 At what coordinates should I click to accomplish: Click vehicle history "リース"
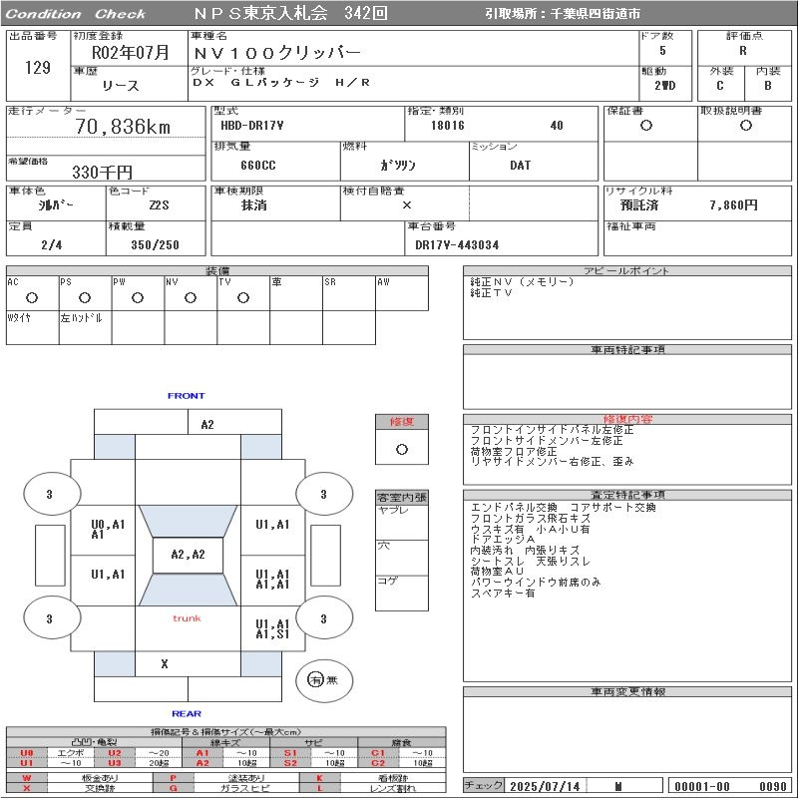coord(121,86)
